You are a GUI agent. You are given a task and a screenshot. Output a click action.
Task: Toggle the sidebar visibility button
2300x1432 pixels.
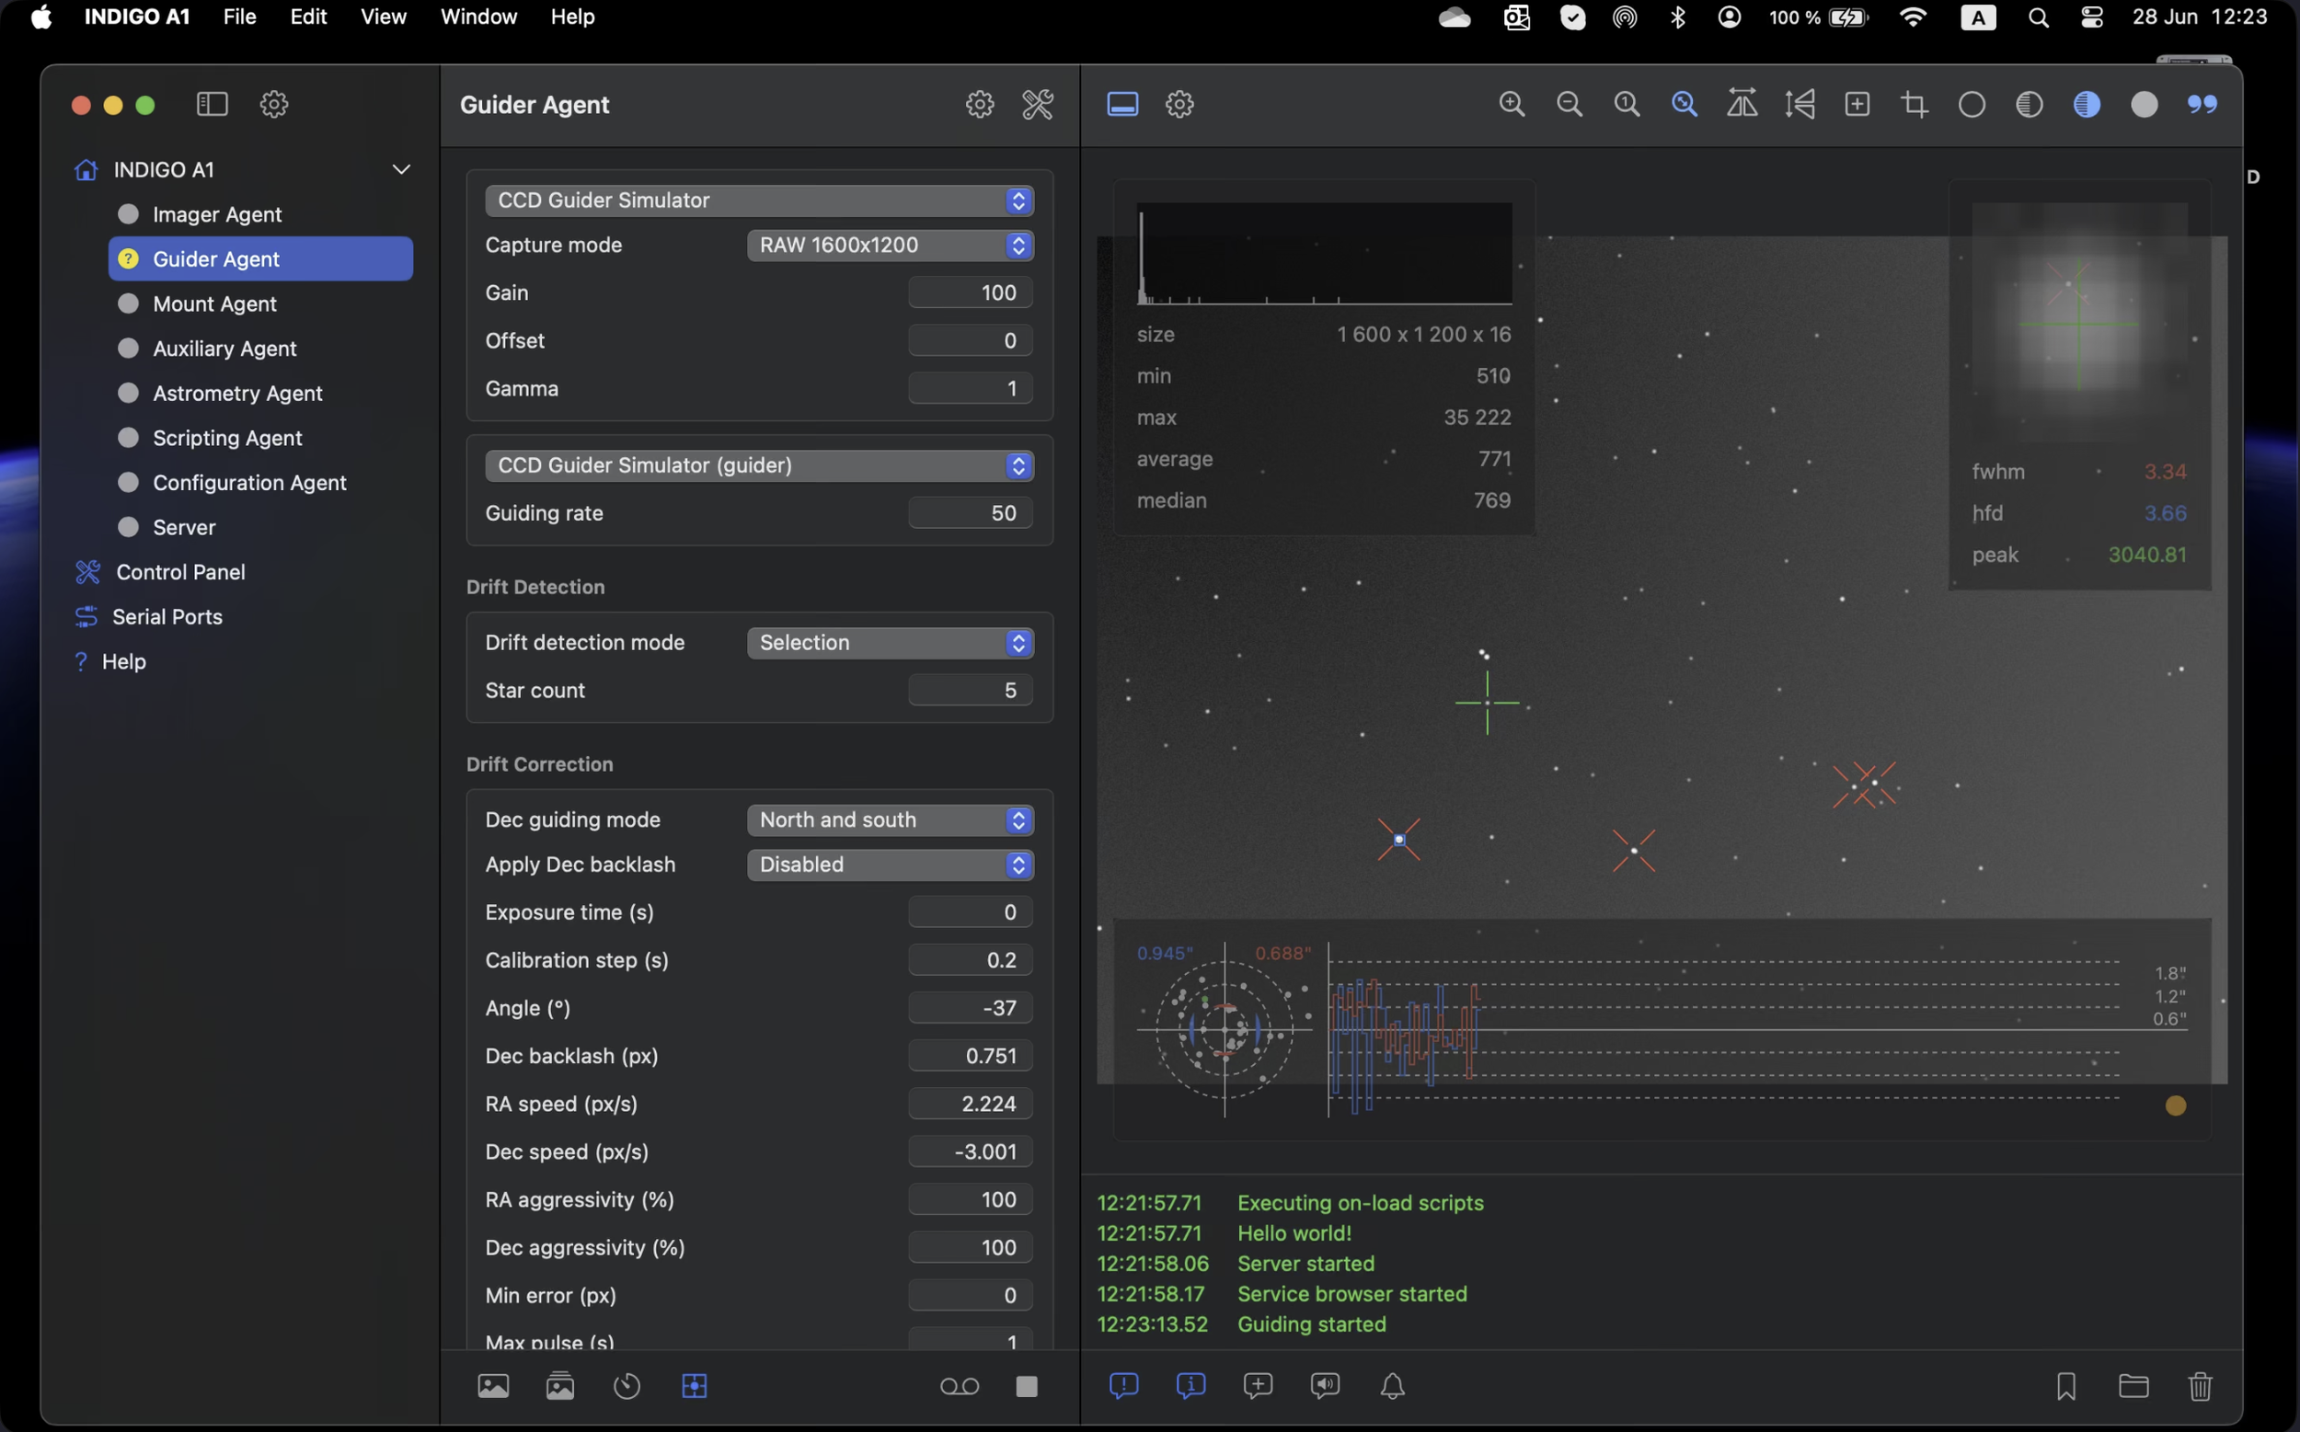(x=213, y=104)
